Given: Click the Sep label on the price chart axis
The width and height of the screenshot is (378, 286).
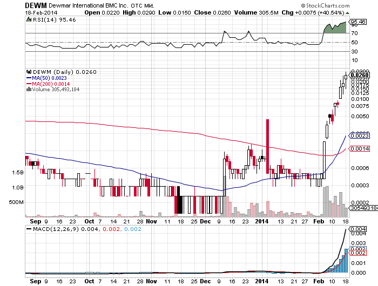Looking at the screenshot, I should click(36, 221).
